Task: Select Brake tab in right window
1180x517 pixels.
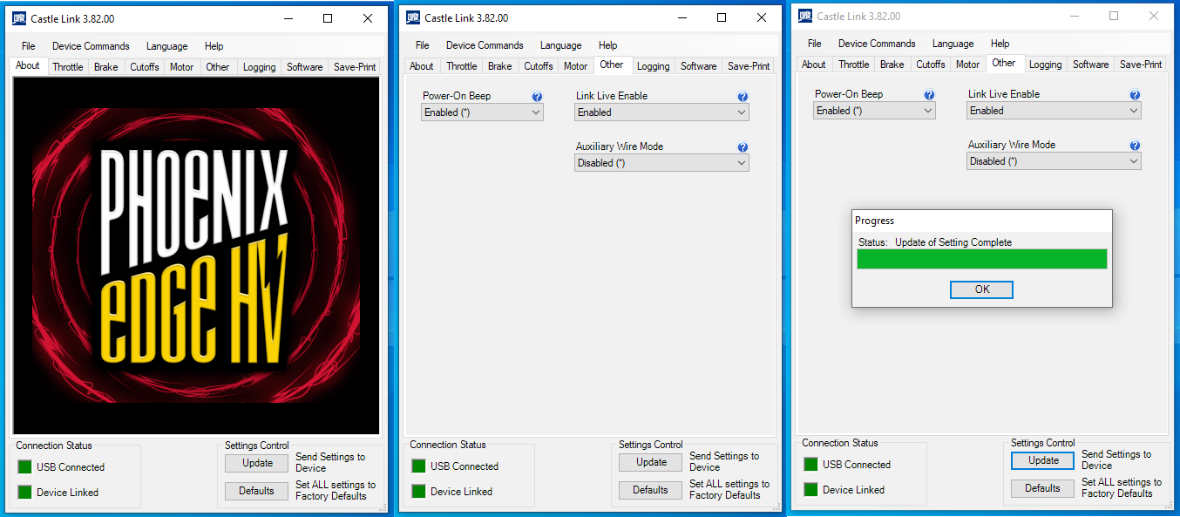Action: (x=892, y=65)
